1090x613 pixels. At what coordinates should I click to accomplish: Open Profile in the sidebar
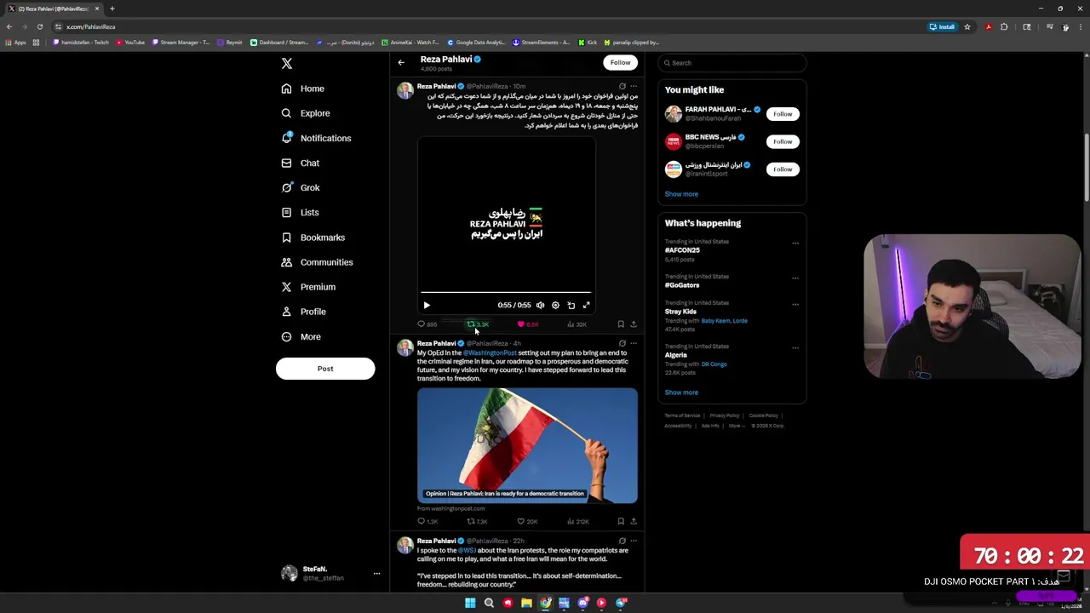(303, 312)
